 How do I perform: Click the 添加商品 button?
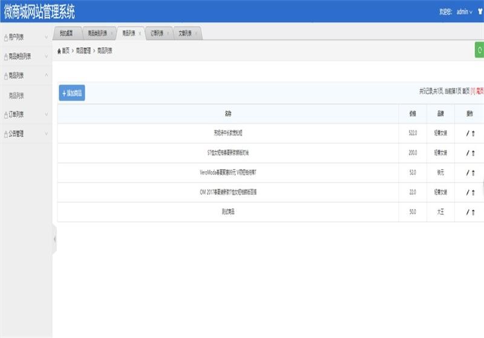coord(72,94)
